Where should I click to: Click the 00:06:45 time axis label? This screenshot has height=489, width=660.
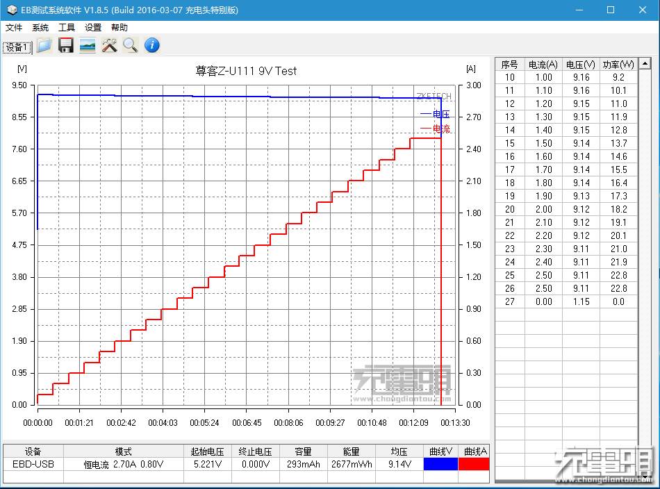pos(247,422)
